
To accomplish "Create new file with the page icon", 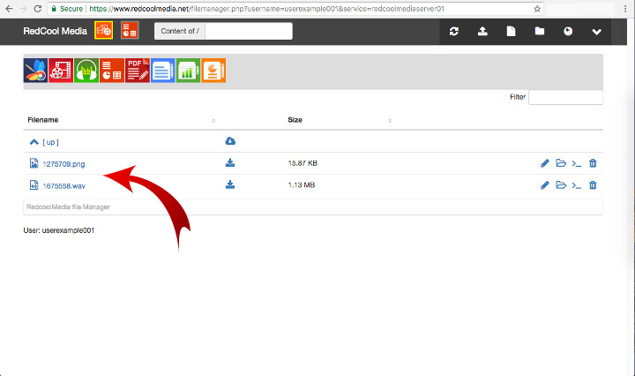I will tap(511, 32).
